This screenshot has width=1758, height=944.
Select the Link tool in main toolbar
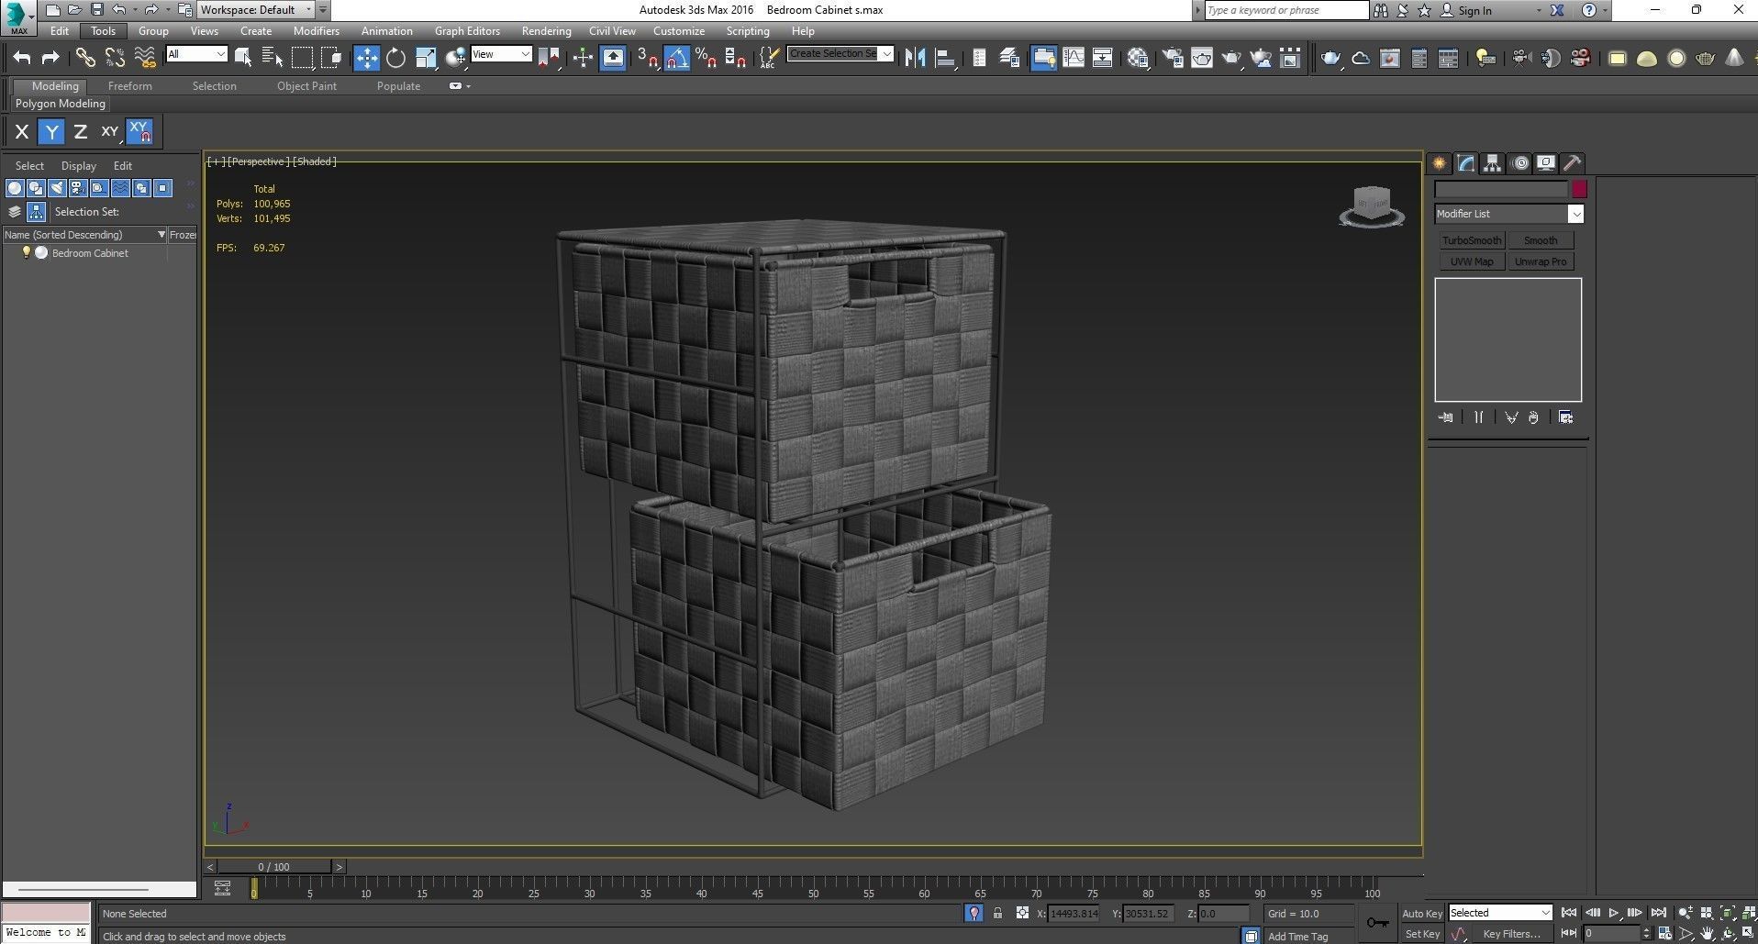tap(85, 58)
